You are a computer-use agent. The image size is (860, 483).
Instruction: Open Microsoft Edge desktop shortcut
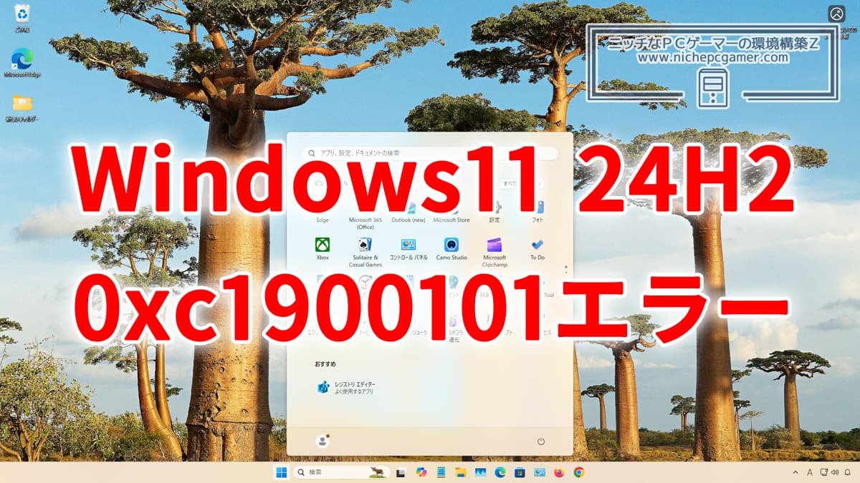point(21,63)
